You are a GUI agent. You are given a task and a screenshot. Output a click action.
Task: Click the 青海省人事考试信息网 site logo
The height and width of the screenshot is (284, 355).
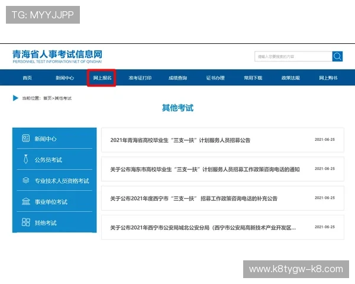[x=57, y=56]
